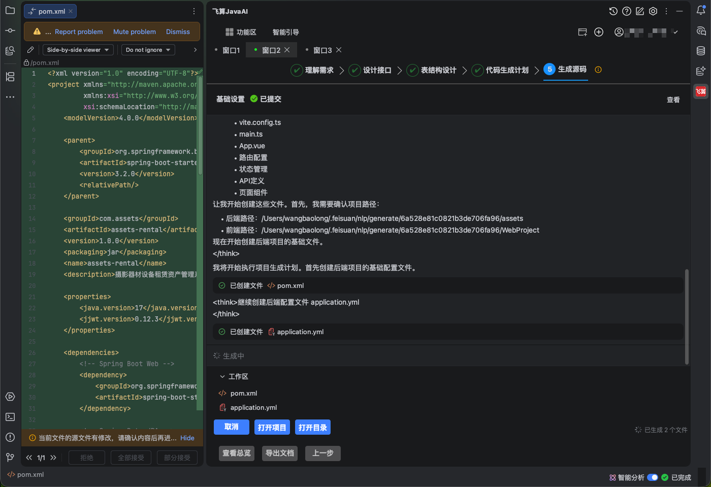Open the Problems tool window icon
This screenshot has width=711, height=487.
coord(10,437)
